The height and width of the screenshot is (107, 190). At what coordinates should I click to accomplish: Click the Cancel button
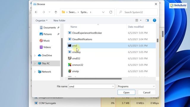[x=147, y=92]
